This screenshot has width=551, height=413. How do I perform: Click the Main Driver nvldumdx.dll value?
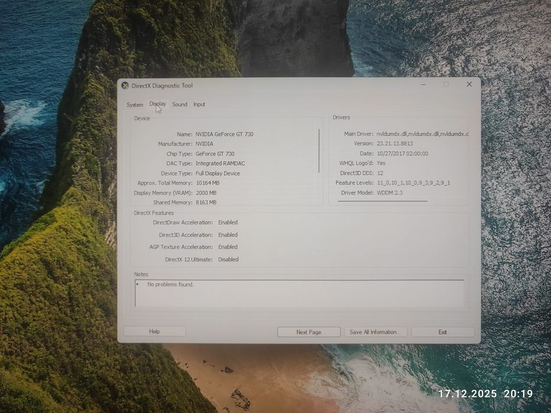pyautogui.click(x=422, y=134)
